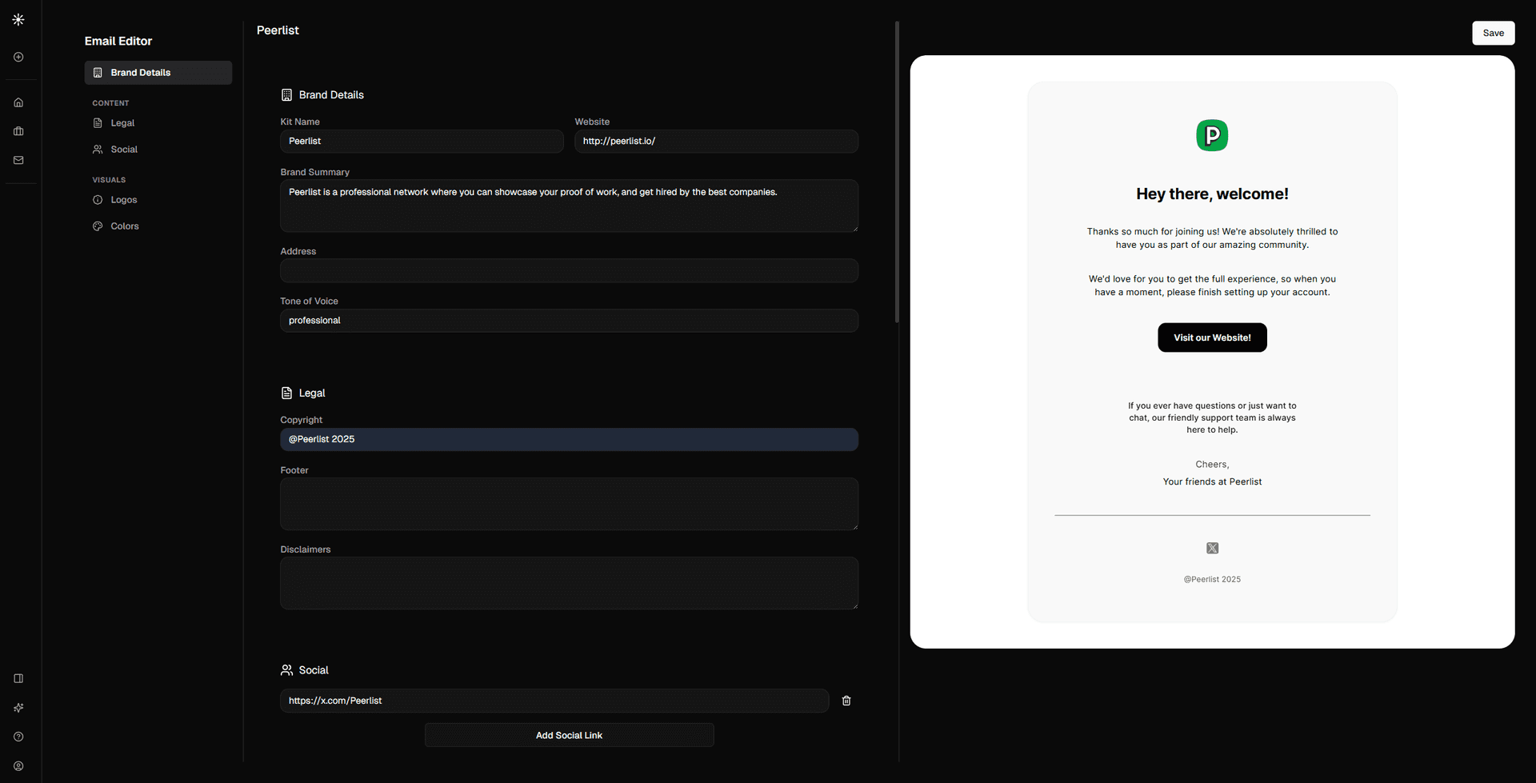This screenshot has height=783, width=1536.
Task: Select the briefcase icon in the left rail
Action: (18, 131)
